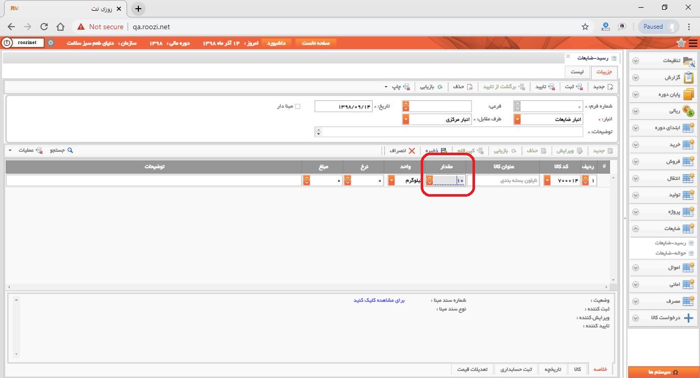Close the رسید-ضایعات document tab
This screenshot has width=700, height=378.
568,56
